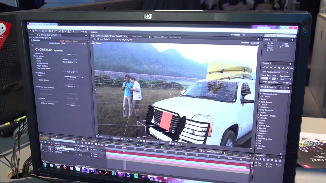Image resolution: width=326 pixels, height=183 pixels.
Task: Open the Info panel options menu
Action: click(292, 40)
